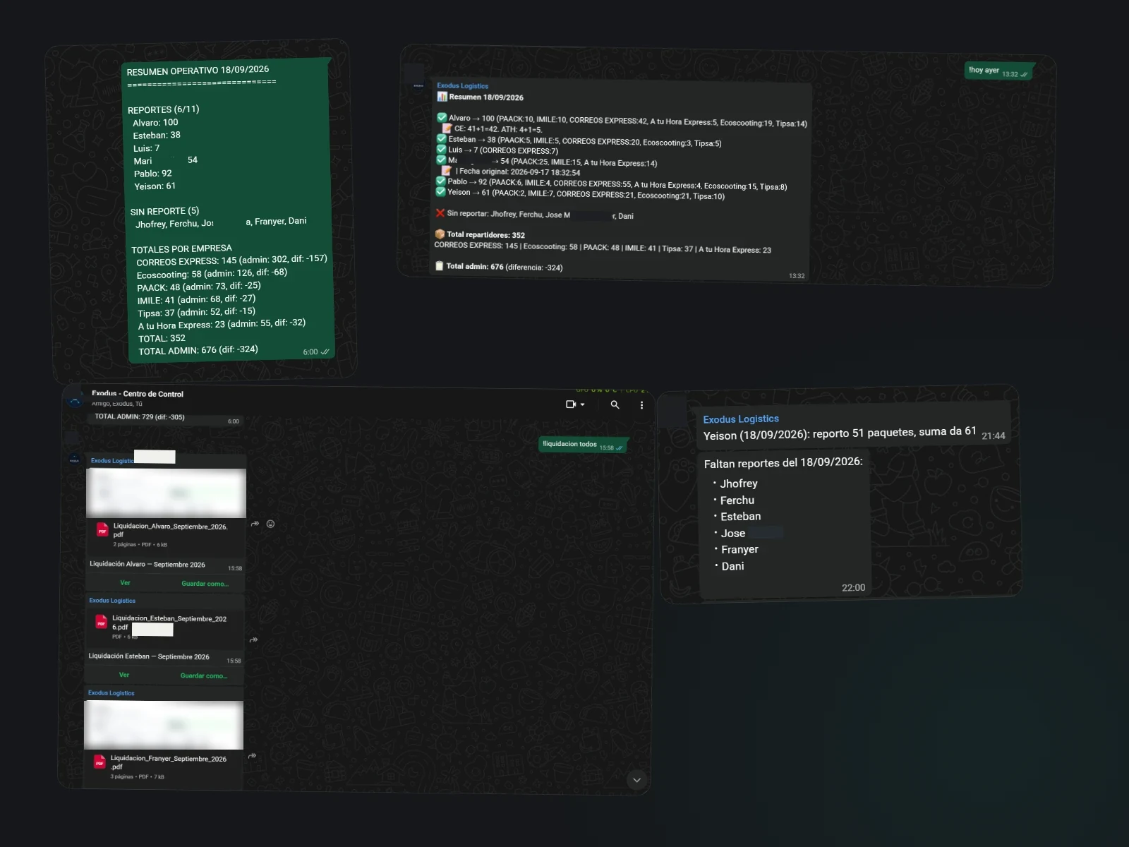
Task: Click sender Exodus Logistics above Franyer PDF
Action: 111,693
